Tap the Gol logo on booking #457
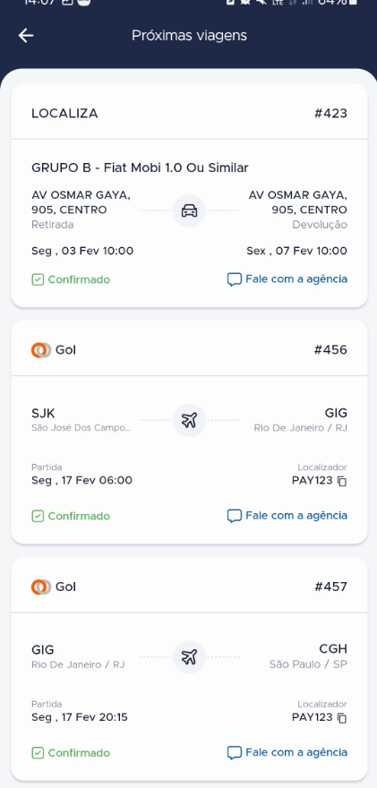The height and width of the screenshot is (788, 377). [x=41, y=587]
